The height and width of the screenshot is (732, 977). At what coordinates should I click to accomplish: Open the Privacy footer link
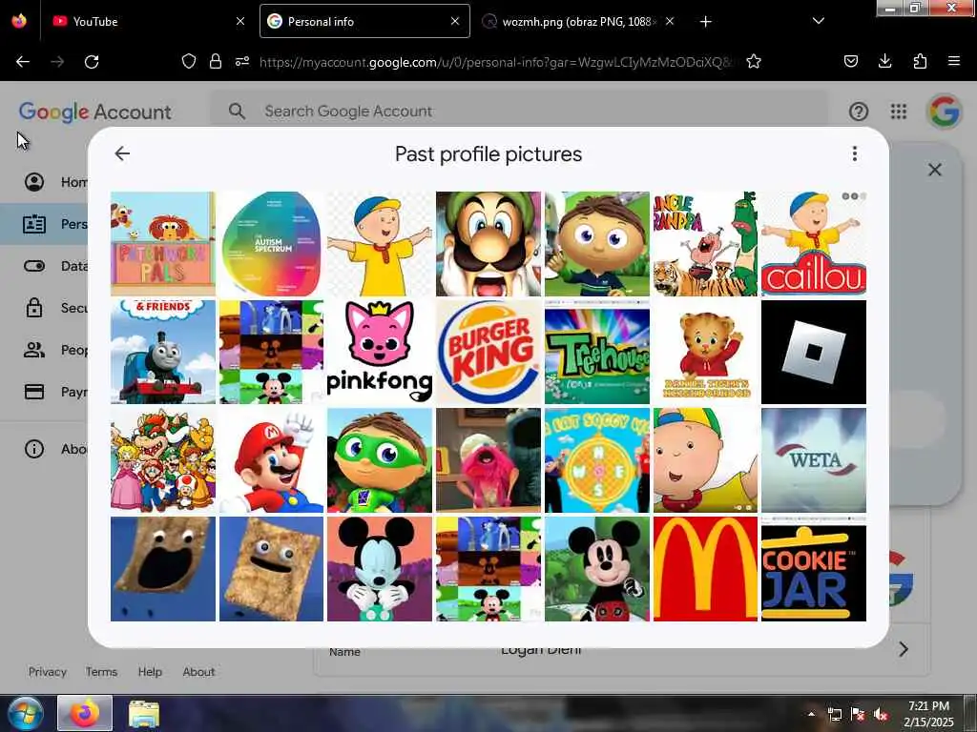48,672
